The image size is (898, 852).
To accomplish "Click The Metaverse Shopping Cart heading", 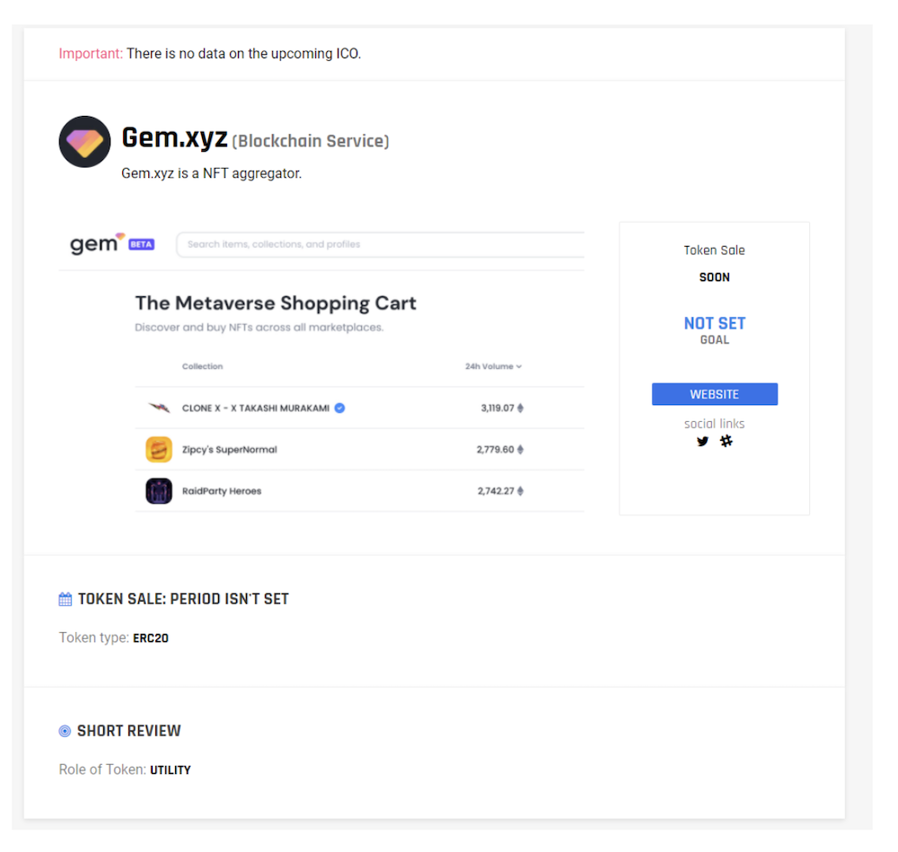I will tap(276, 303).
